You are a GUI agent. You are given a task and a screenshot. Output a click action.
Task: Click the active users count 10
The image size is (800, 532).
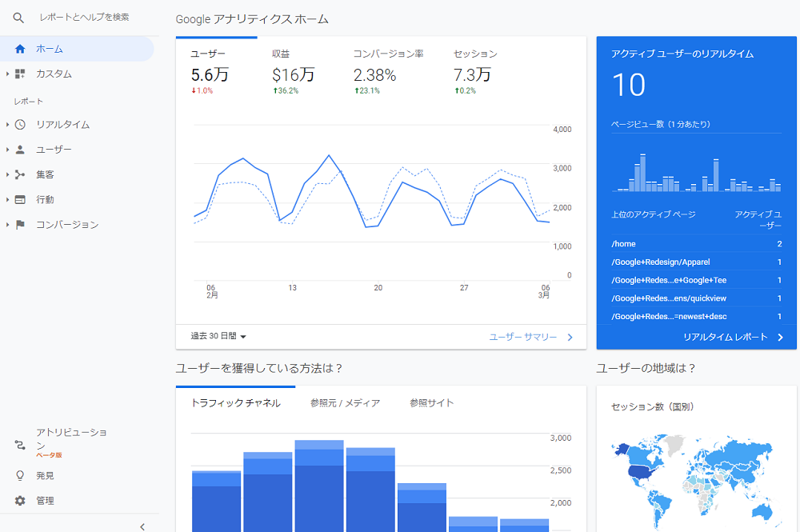[x=629, y=85]
